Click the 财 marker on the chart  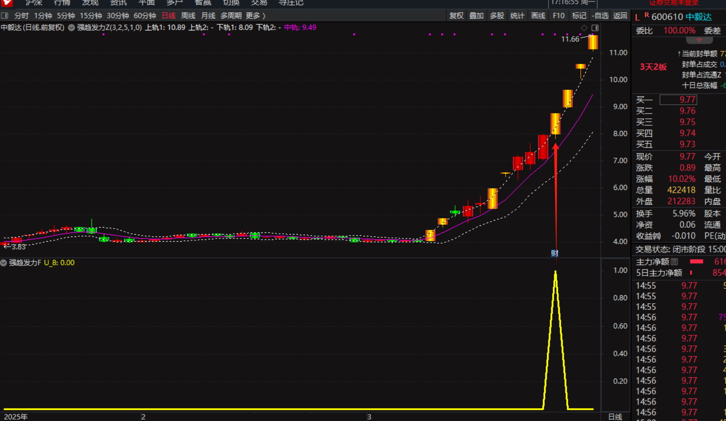555,253
